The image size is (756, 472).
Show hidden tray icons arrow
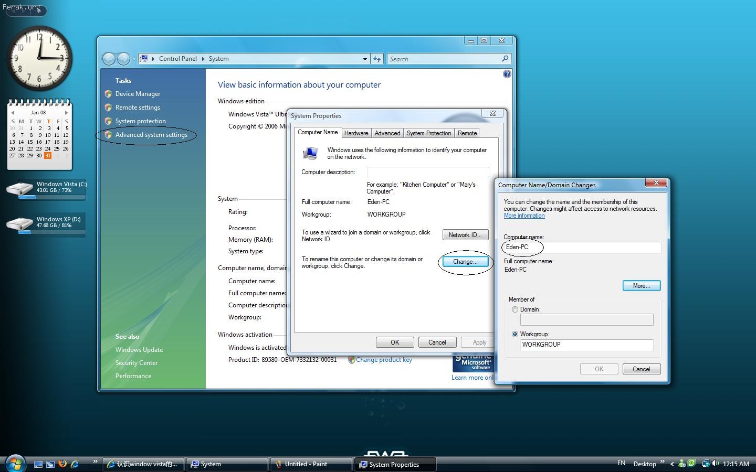pos(672,464)
